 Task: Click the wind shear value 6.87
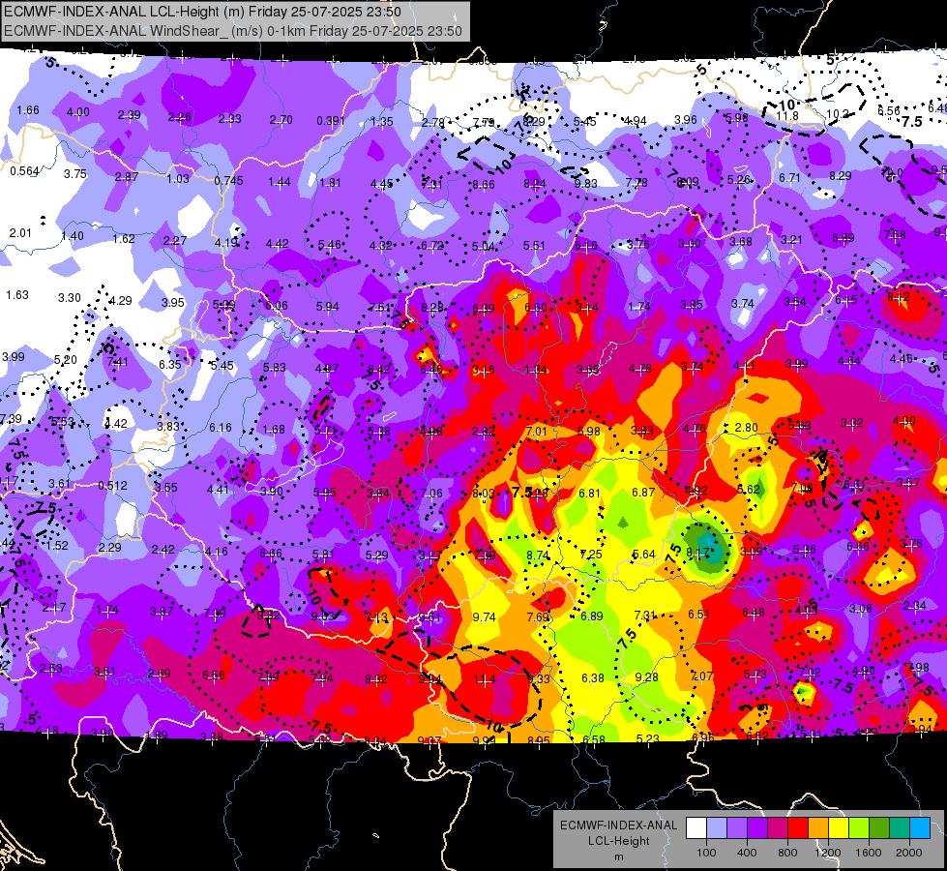pyautogui.click(x=643, y=493)
